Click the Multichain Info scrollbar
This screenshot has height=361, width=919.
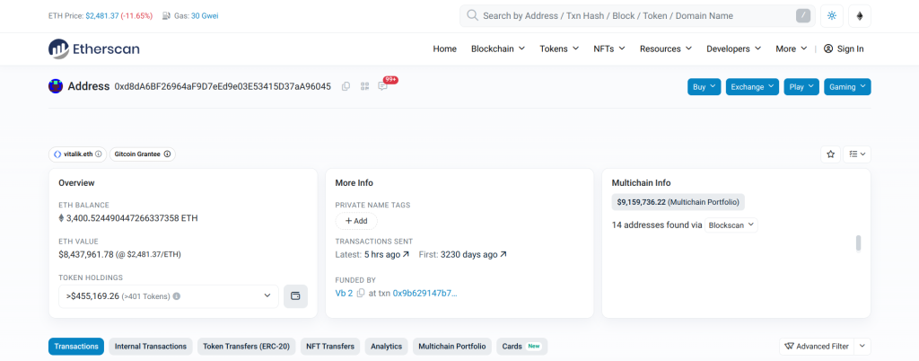click(859, 243)
